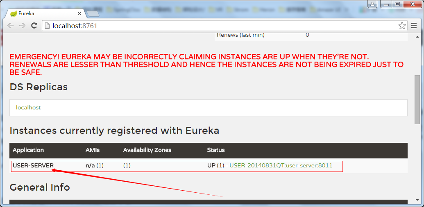Click the scrollbar down arrow
The height and width of the screenshot is (207, 424).
[x=417, y=200]
